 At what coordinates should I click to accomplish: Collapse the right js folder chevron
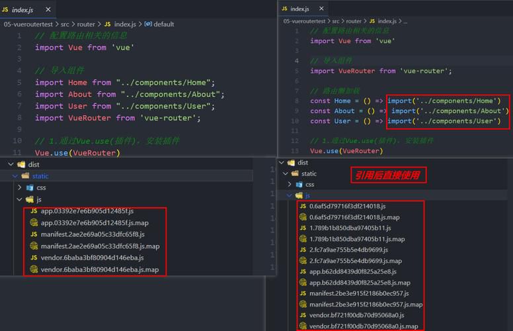pos(289,195)
